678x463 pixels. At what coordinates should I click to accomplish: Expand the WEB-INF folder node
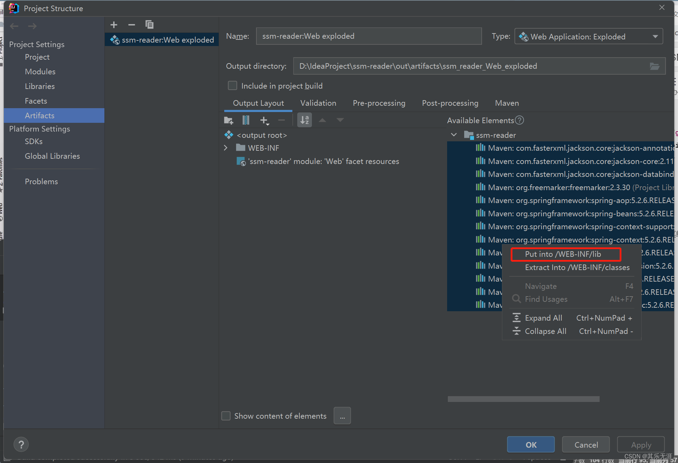(226, 148)
